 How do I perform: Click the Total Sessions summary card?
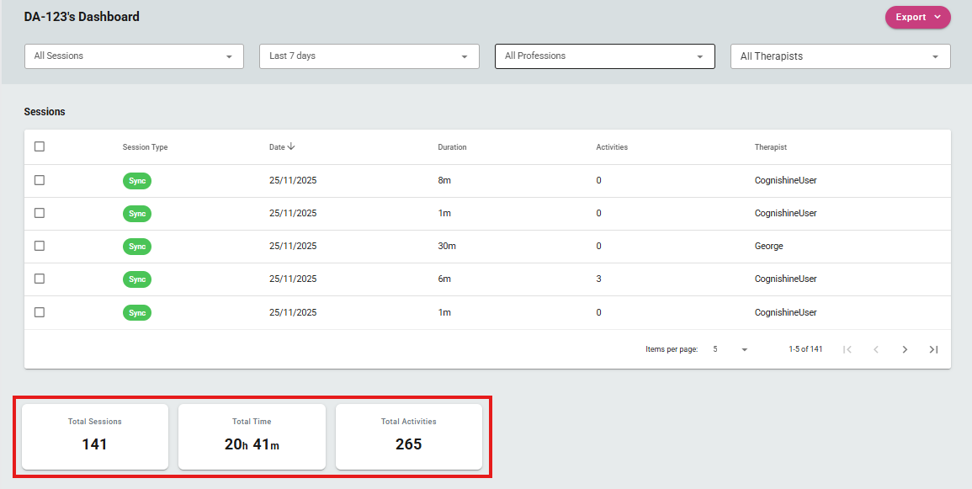click(95, 437)
